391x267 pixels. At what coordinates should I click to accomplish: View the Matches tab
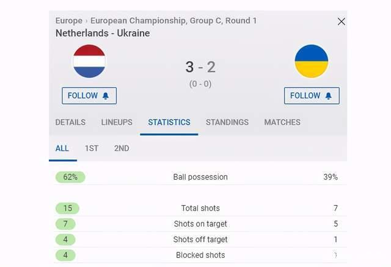[282, 122]
